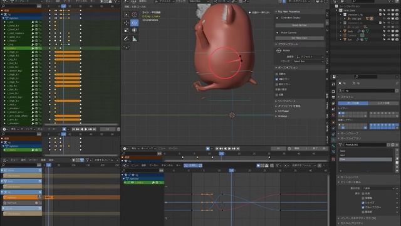Open the Bone Constraints properties tab

click(x=333, y=152)
